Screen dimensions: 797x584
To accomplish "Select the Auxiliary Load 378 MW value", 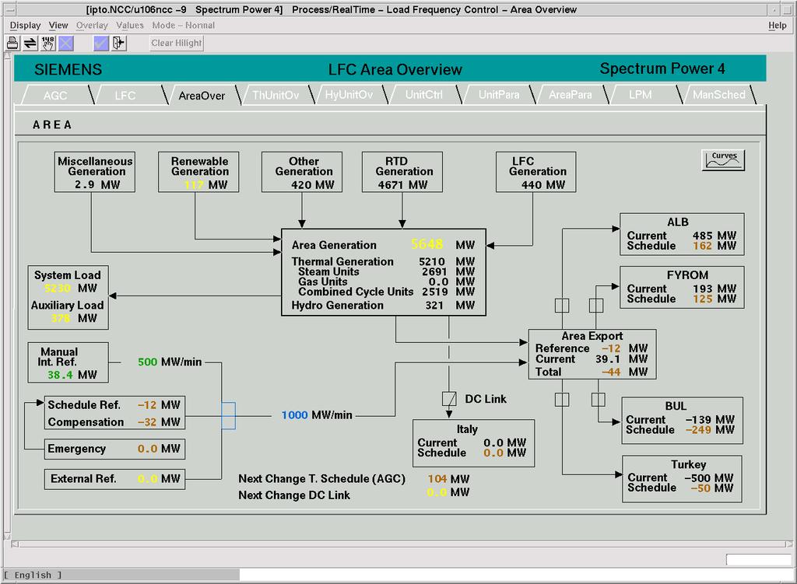I will 61,318.
